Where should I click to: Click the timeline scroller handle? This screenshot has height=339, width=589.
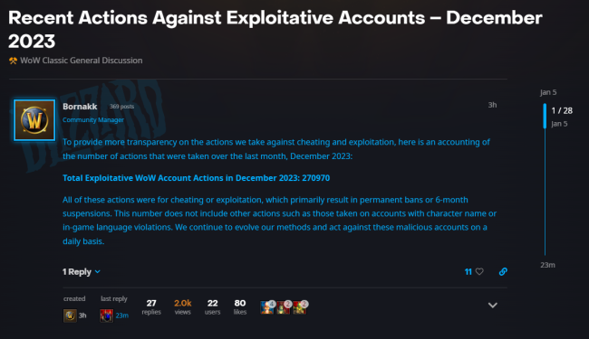pos(545,116)
